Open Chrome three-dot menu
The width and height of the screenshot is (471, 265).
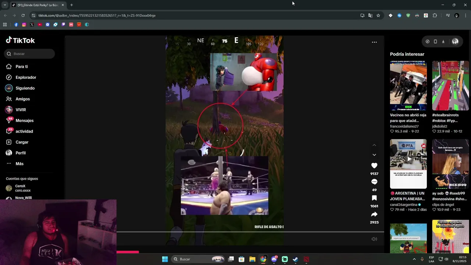[x=465, y=15]
